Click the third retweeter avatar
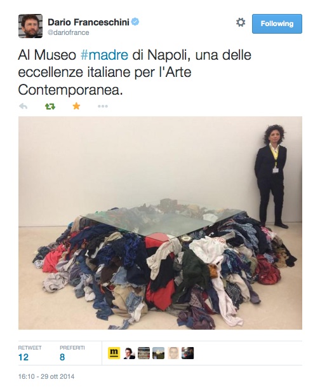 (143, 353)
